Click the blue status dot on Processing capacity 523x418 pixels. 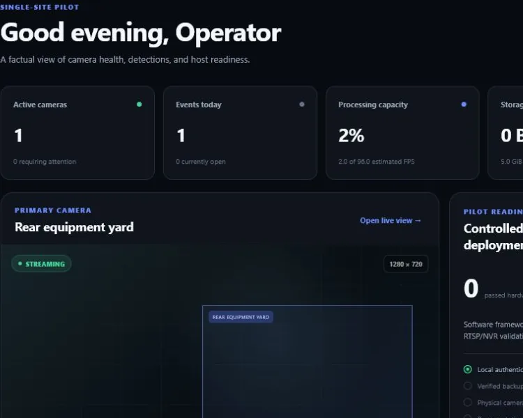[464, 104]
